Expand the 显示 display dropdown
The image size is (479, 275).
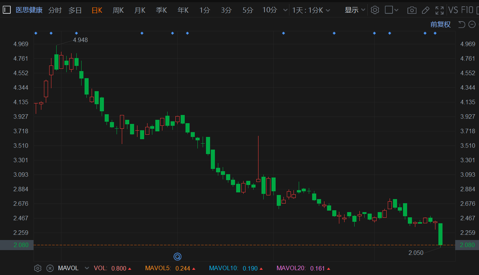(355, 10)
